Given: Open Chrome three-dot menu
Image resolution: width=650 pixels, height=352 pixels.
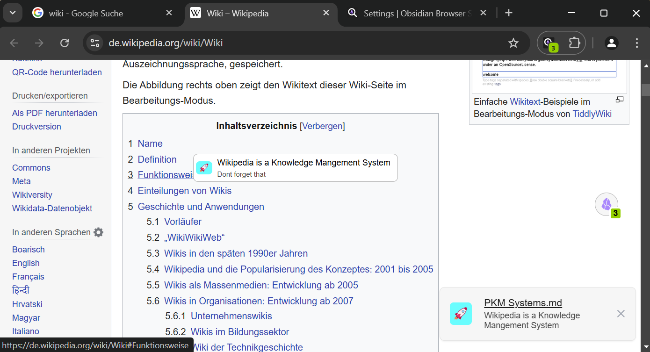Looking at the screenshot, I should [x=637, y=43].
